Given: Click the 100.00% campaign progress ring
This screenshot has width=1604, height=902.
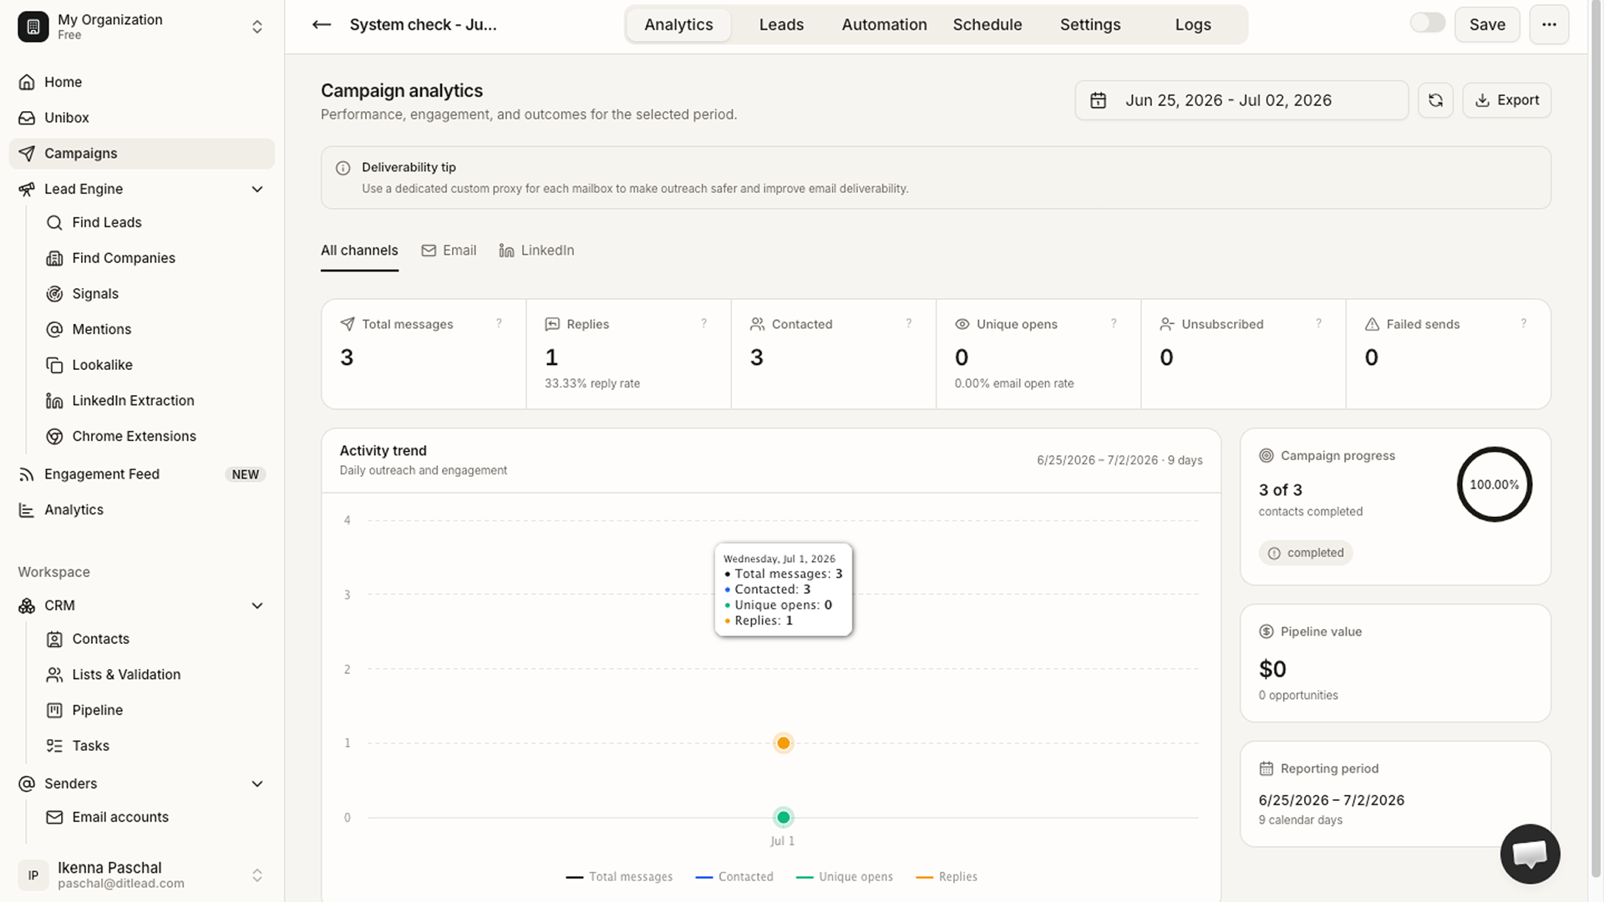Looking at the screenshot, I should 1495,484.
